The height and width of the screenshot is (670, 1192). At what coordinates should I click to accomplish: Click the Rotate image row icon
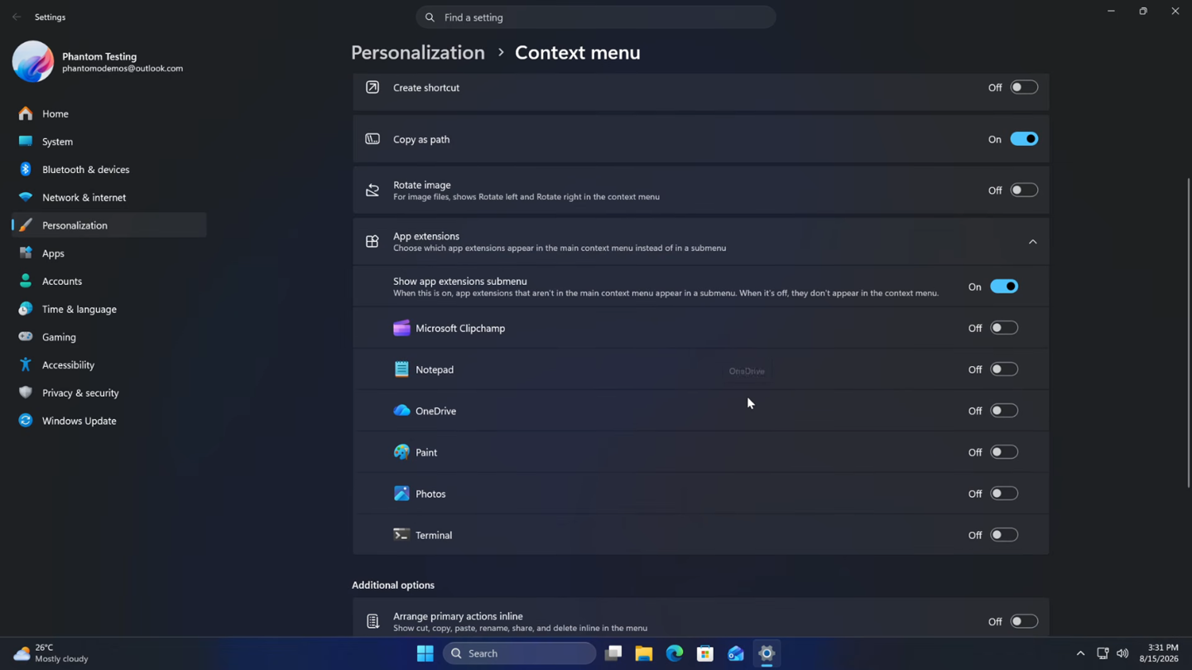pyautogui.click(x=372, y=190)
